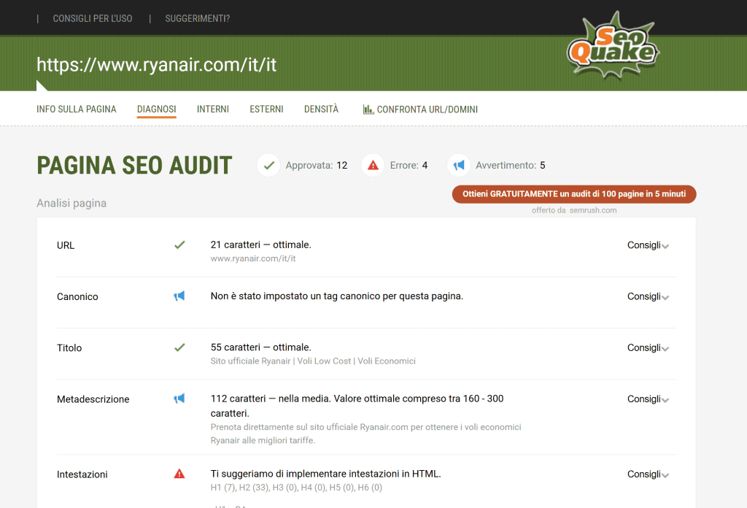The image size is (747, 508).
Task: Switch to the Esterni tab
Action: (x=266, y=109)
